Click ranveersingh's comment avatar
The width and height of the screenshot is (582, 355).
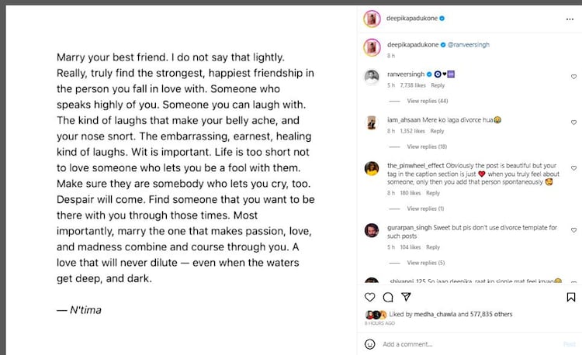(372, 76)
